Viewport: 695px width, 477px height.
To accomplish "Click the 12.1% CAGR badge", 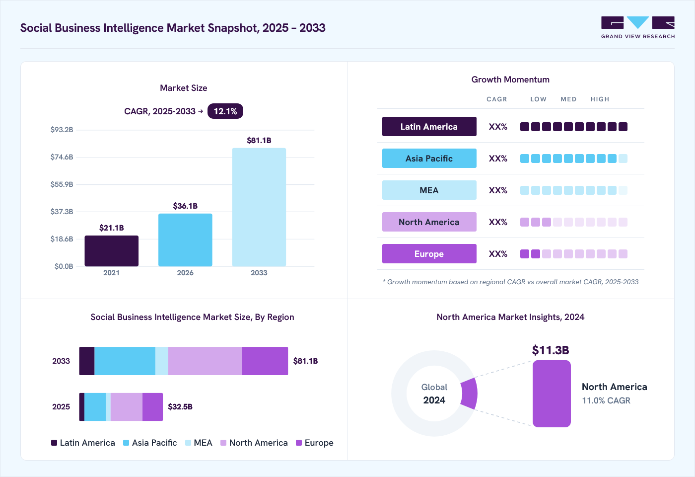I will point(225,111).
